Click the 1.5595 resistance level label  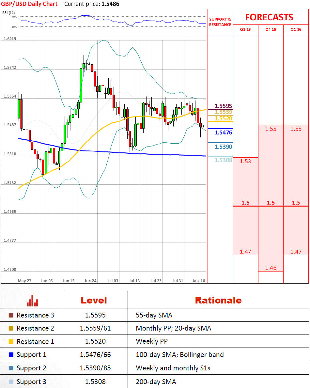[224, 106]
